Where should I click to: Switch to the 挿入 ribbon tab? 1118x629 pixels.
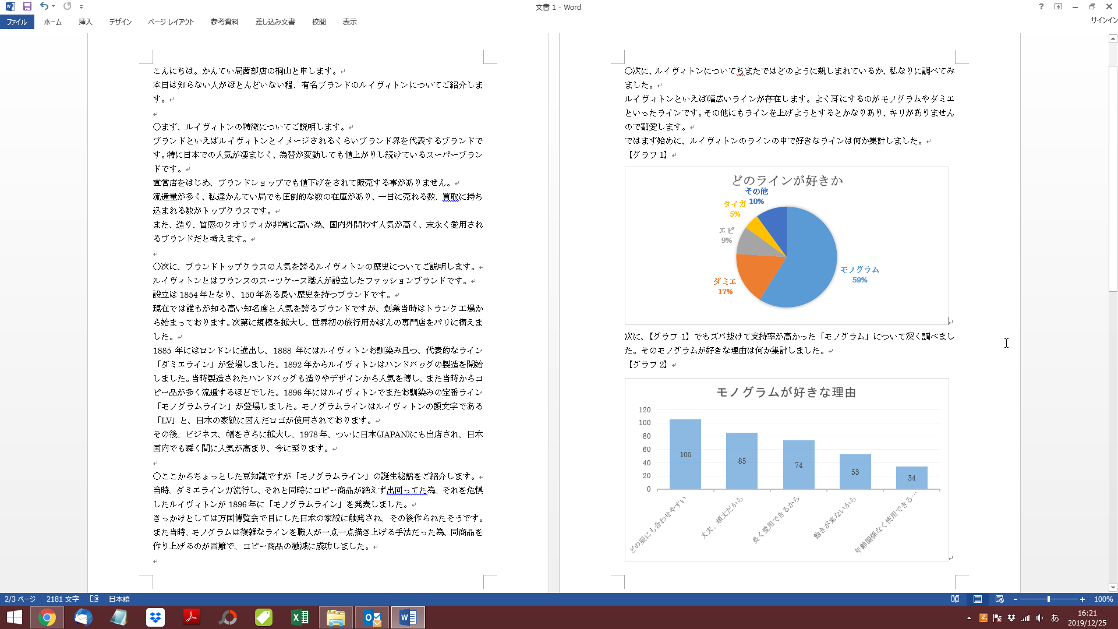pos(86,22)
